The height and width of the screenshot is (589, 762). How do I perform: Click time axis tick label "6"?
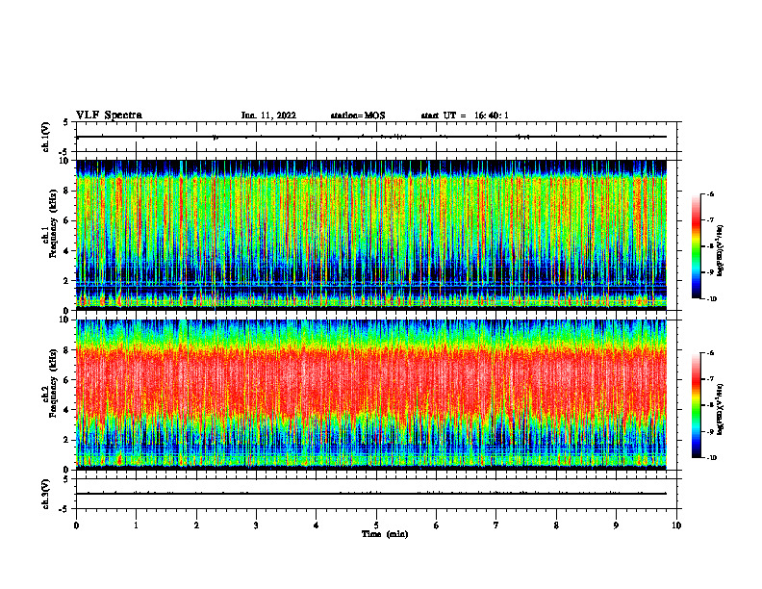[437, 525]
